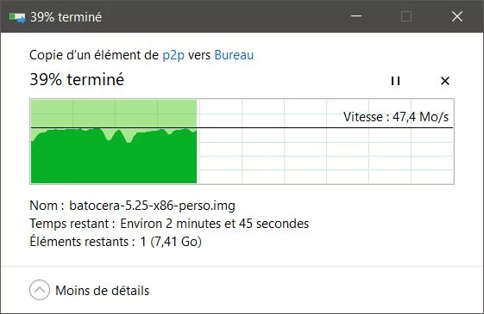The height and width of the screenshot is (314, 484).
Task: Close the copy dialog window
Action: tap(457, 16)
